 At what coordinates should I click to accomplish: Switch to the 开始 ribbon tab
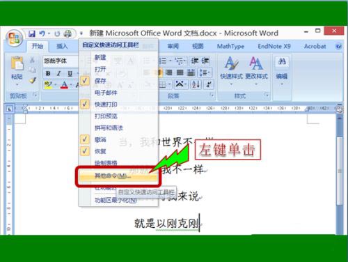click(x=38, y=46)
